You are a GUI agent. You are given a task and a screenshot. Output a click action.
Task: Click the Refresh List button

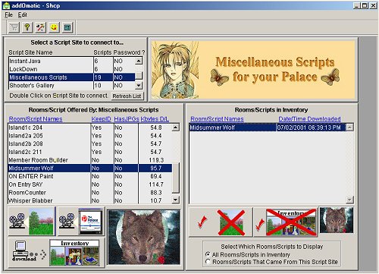click(x=127, y=96)
